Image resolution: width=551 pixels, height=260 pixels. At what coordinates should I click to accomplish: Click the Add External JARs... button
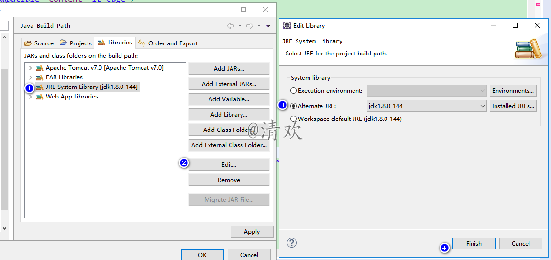point(229,84)
